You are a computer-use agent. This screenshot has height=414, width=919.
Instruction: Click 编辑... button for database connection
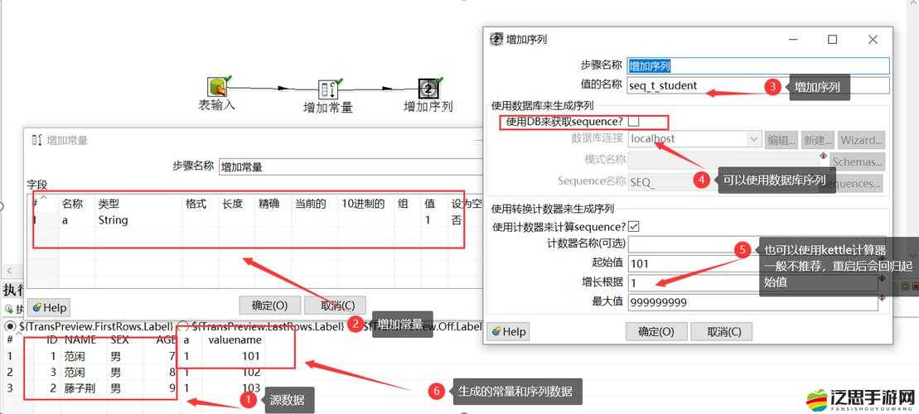pos(781,140)
